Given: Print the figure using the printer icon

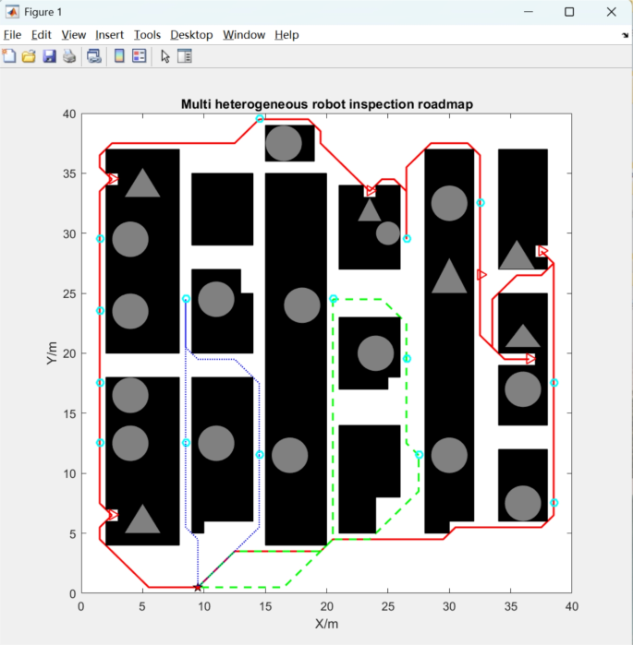Looking at the screenshot, I should pos(68,56).
